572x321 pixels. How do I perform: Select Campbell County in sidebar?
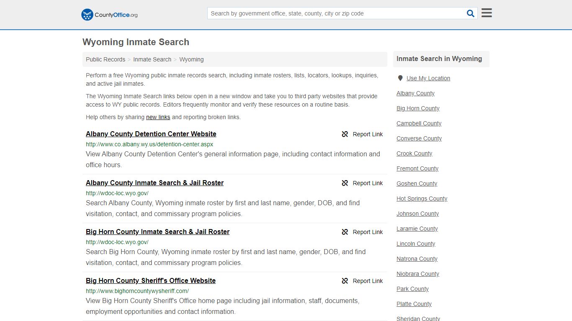(x=419, y=123)
